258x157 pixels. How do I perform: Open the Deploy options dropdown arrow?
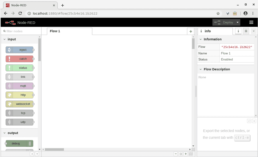pos(238,23)
